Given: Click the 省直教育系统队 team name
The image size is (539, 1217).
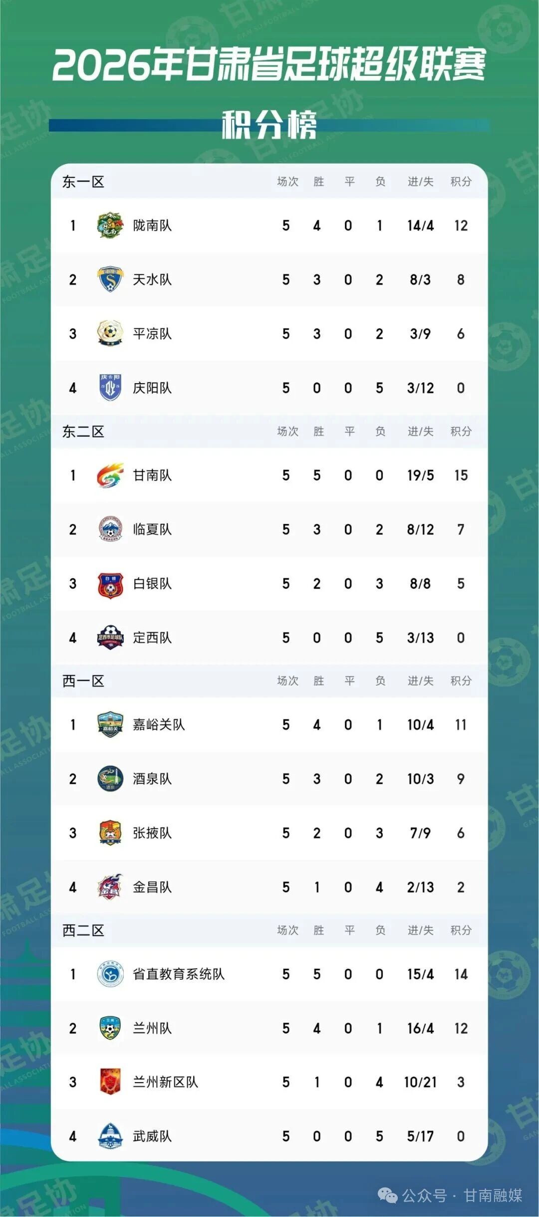Looking at the screenshot, I should 179,974.
